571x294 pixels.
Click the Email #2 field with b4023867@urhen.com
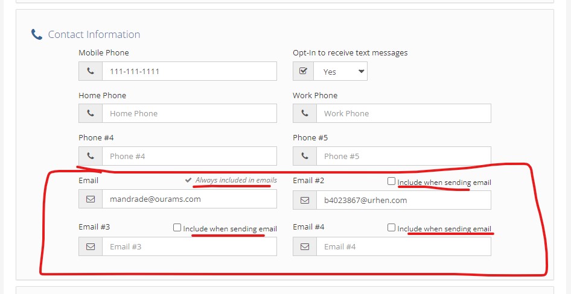click(x=403, y=200)
